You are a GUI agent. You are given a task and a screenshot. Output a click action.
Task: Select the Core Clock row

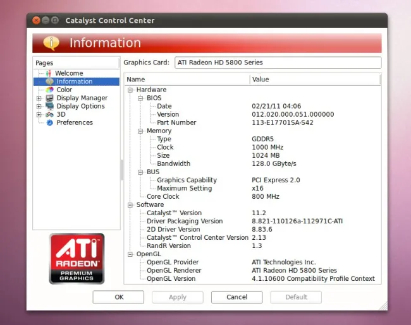pyautogui.click(x=163, y=196)
